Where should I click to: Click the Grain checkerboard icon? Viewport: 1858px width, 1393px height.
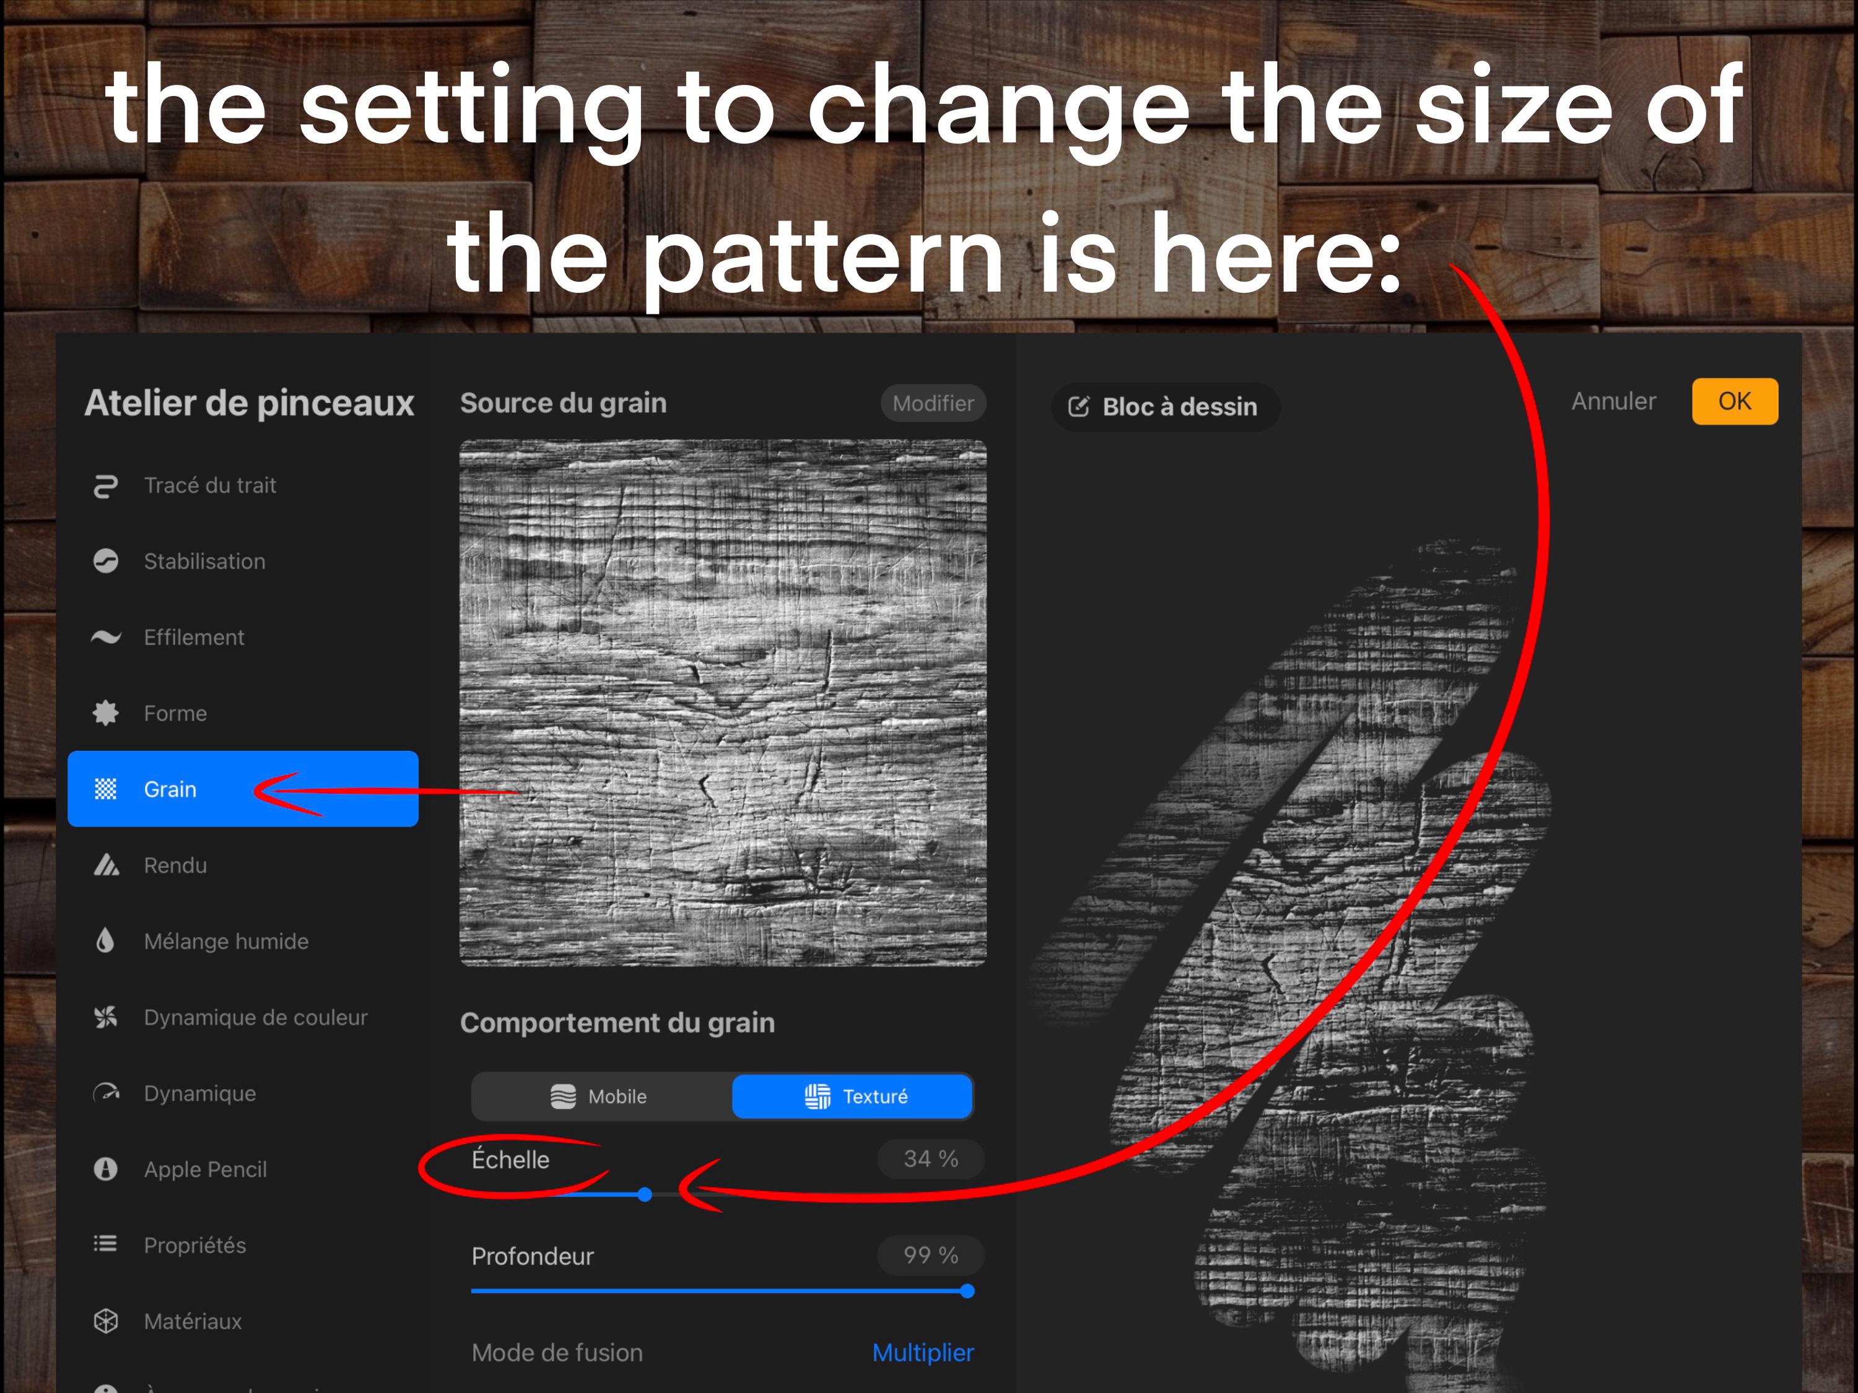point(105,789)
